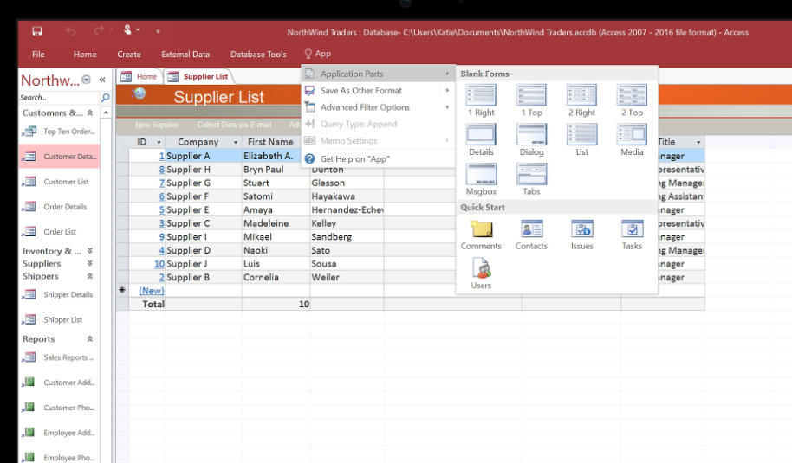Click the Redo arrow icon
Image resolution: width=792 pixels, height=463 pixels.
99,31
